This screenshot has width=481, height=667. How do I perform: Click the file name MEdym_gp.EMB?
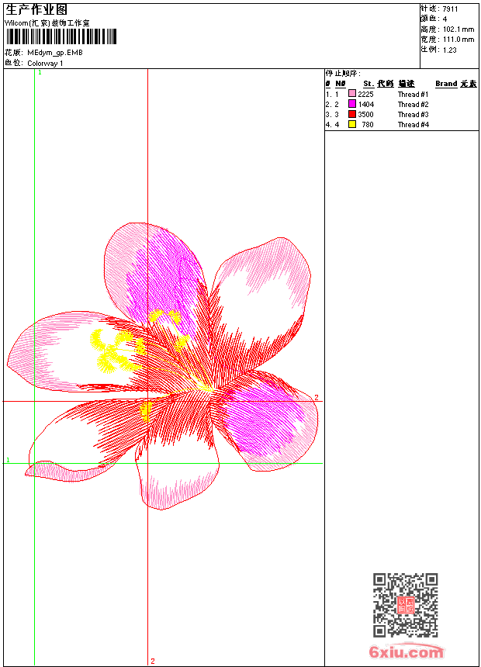[54, 53]
